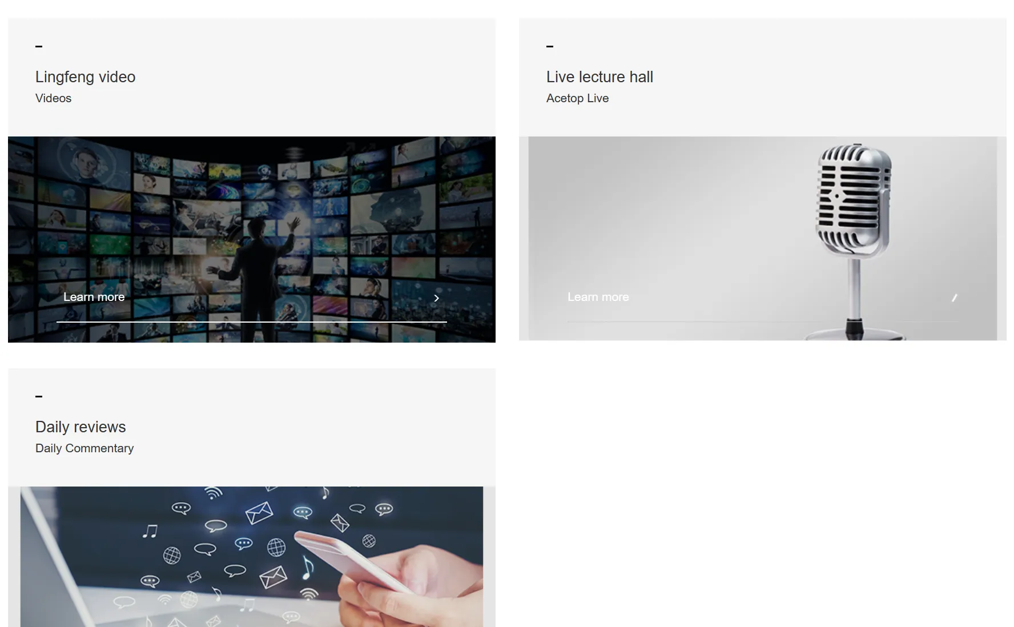Select the Daily Commentary subtitle
The image size is (1014, 627).
[x=84, y=448]
